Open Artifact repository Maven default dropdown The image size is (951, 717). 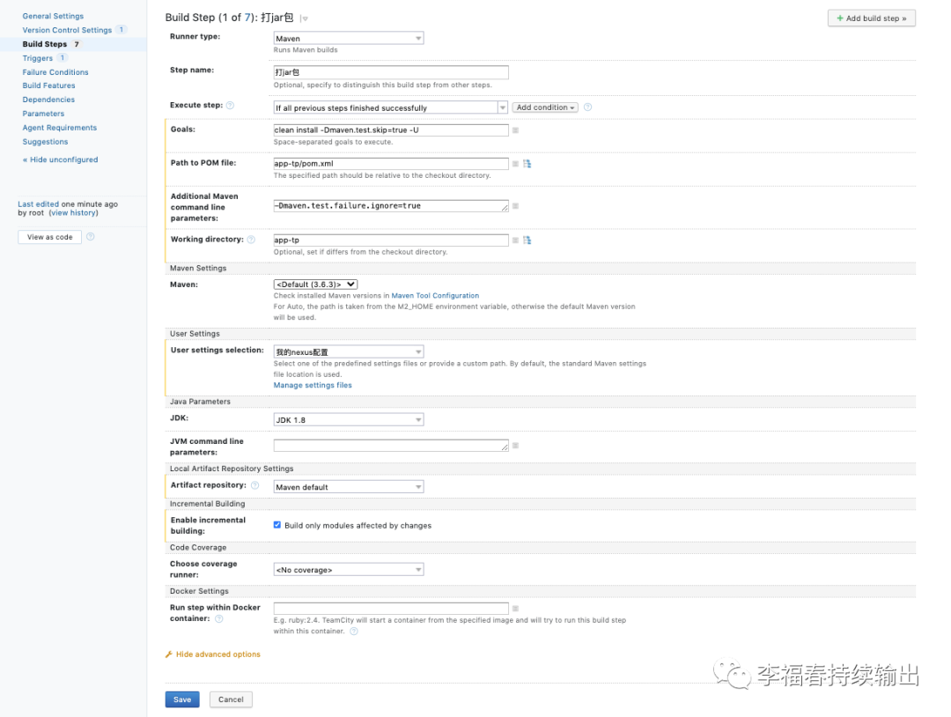(x=349, y=487)
